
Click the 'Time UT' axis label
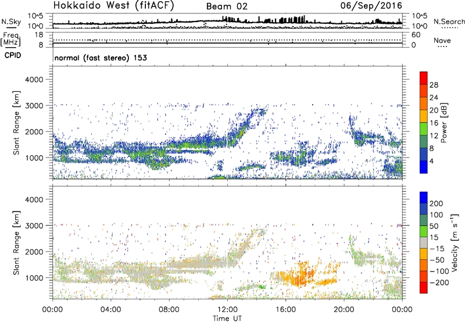[x=227, y=319]
